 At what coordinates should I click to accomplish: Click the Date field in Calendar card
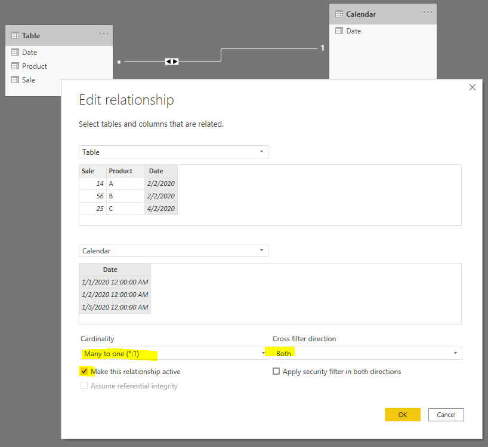(354, 31)
